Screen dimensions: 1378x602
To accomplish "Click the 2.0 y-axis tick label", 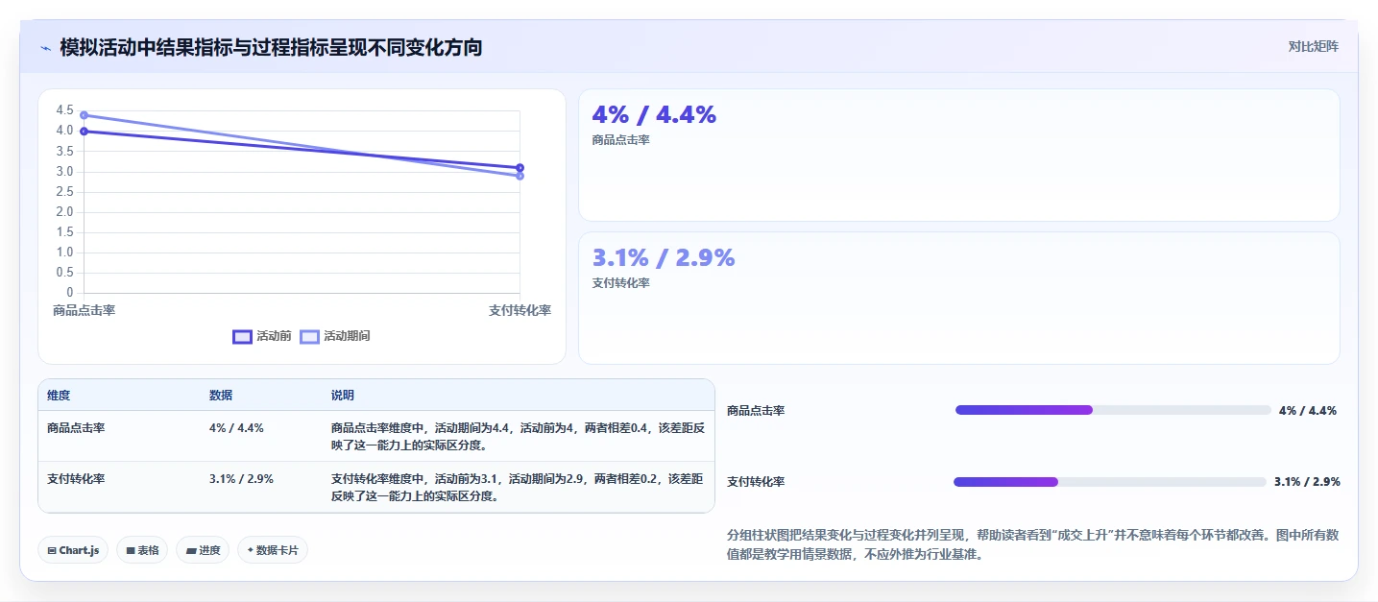I will (64, 212).
